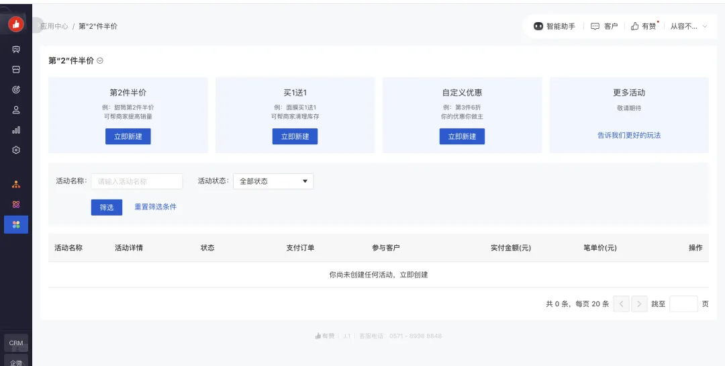Open the customer person icon in sidebar
Image resolution: width=725 pixels, height=366 pixels.
(x=16, y=110)
